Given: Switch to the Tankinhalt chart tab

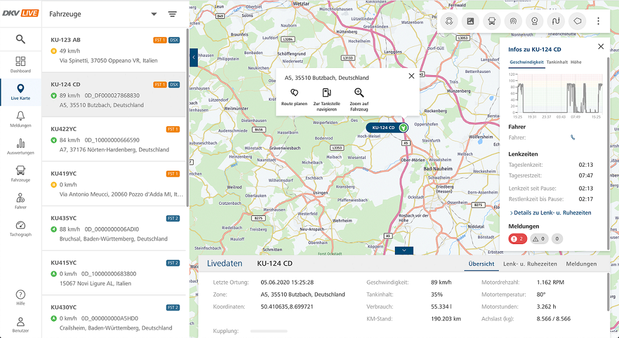Looking at the screenshot, I should pos(557,62).
